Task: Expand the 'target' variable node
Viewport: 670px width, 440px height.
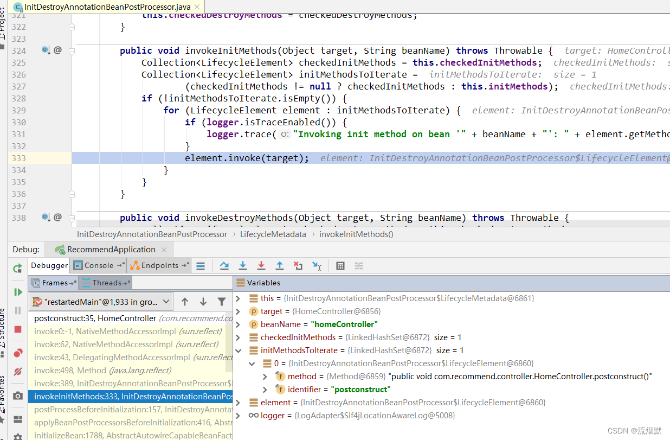Action: pos(239,311)
